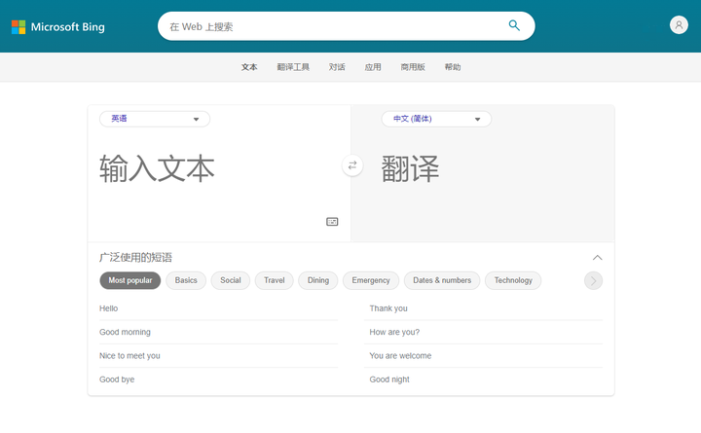Select the Technology phrase category
The height and width of the screenshot is (433, 701).
[x=513, y=280]
